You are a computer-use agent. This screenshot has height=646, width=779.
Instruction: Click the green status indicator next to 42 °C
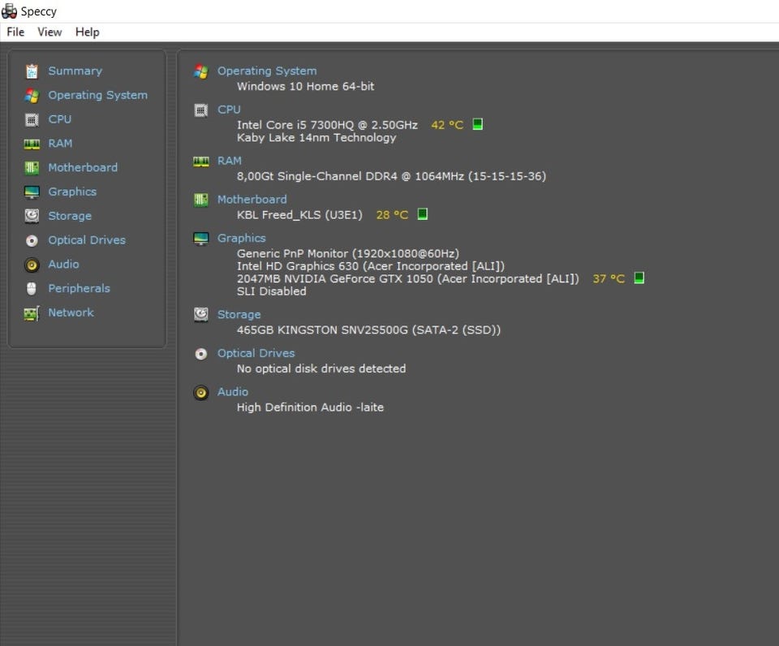tap(477, 124)
